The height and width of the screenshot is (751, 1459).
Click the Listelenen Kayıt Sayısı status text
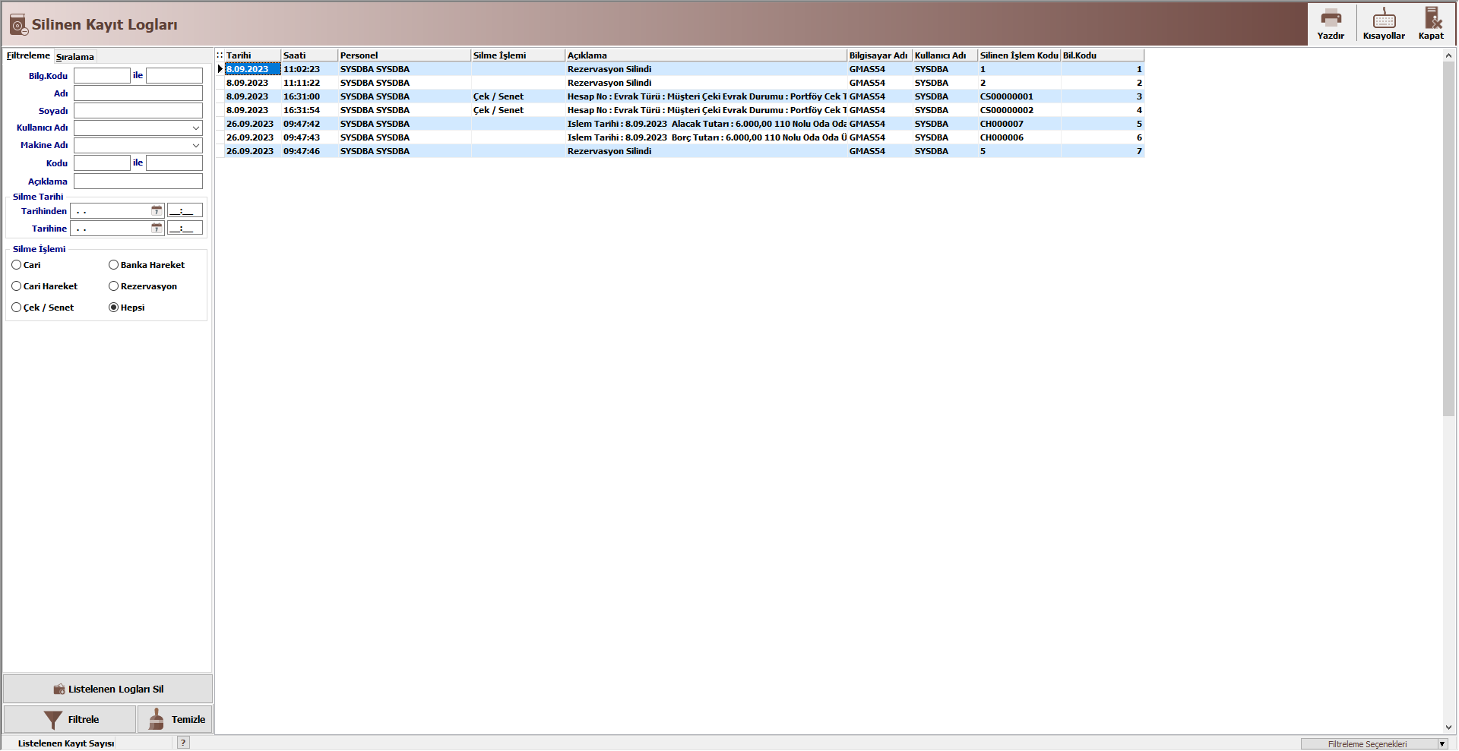tap(66, 743)
